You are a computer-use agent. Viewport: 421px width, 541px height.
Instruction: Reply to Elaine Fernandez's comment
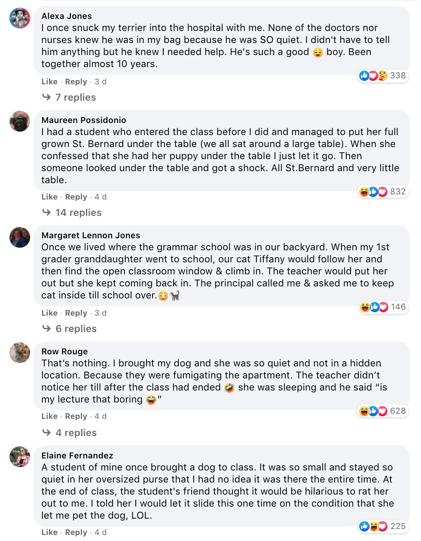pyautogui.click(x=76, y=532)
